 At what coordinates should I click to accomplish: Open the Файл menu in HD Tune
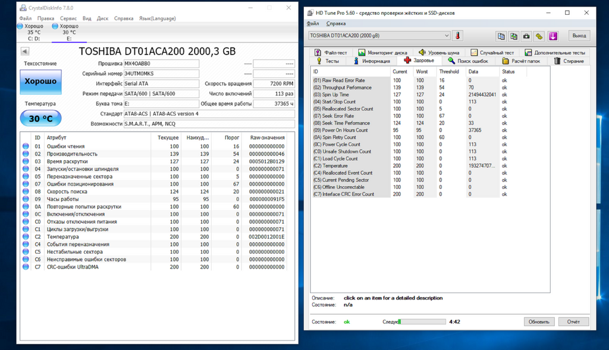tap(313, 24)
